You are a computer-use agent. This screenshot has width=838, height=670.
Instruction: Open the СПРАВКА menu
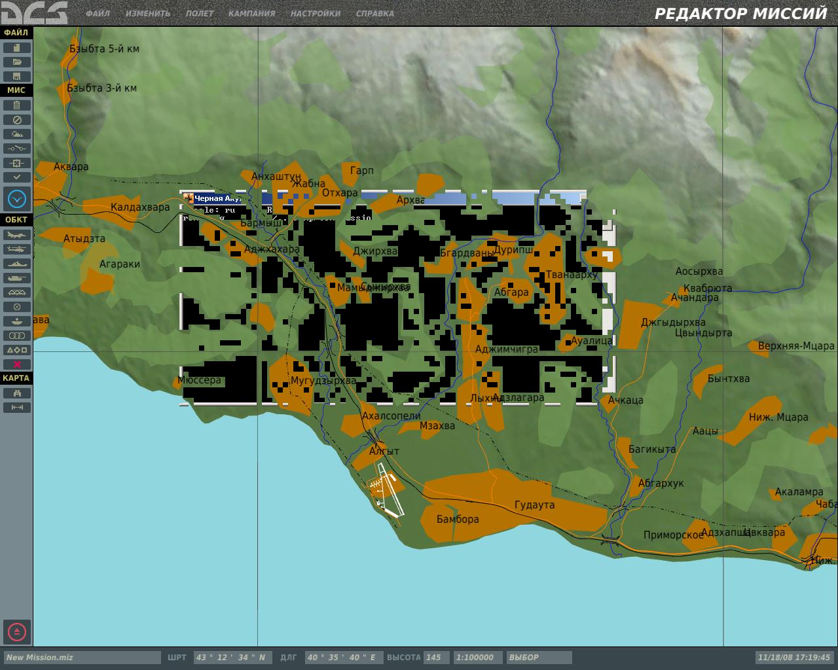point(375,14)
